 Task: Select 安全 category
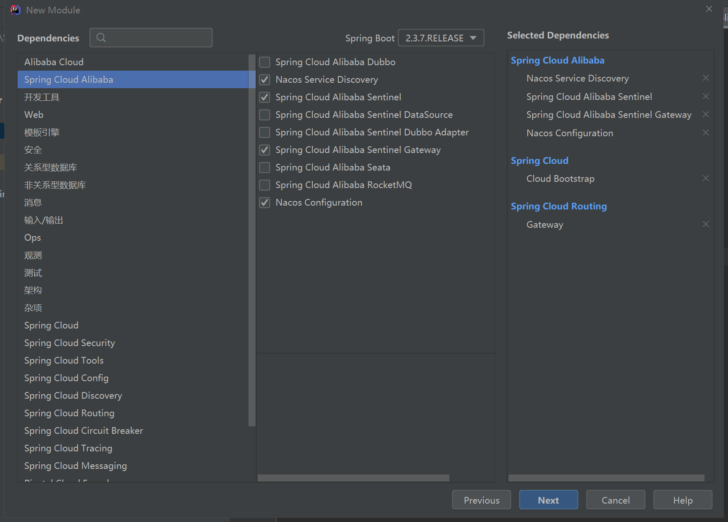pos(133,150)
